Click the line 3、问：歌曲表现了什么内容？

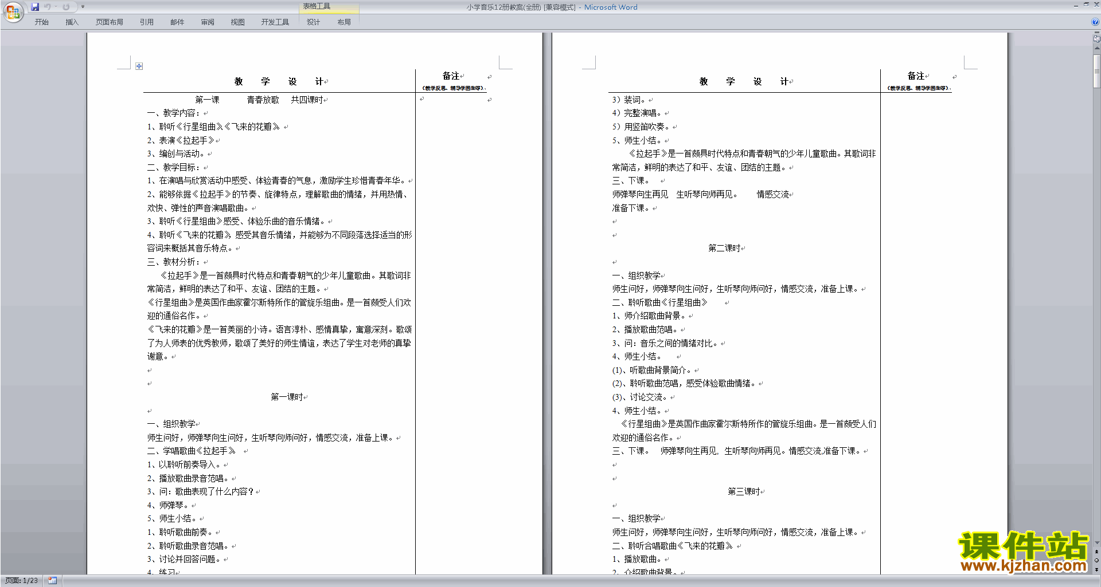tap(201, 491)
